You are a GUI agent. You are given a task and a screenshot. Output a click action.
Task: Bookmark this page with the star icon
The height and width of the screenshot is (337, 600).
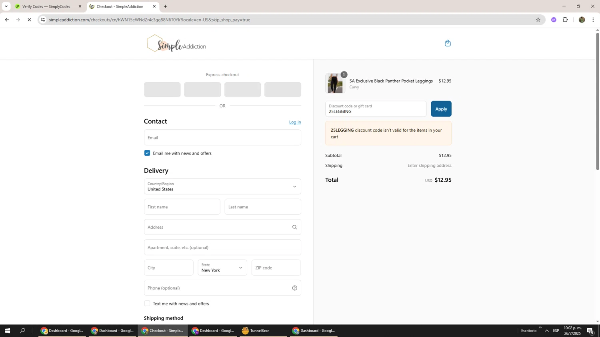(x=538, y=20)
